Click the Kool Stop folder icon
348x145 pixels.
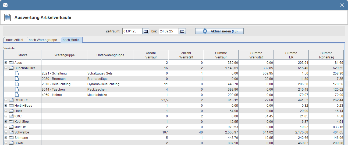11,122
